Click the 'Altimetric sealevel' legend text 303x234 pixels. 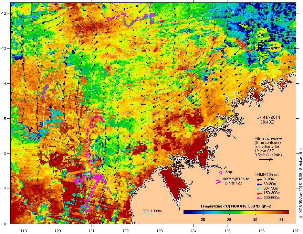(x=269, y=138)
